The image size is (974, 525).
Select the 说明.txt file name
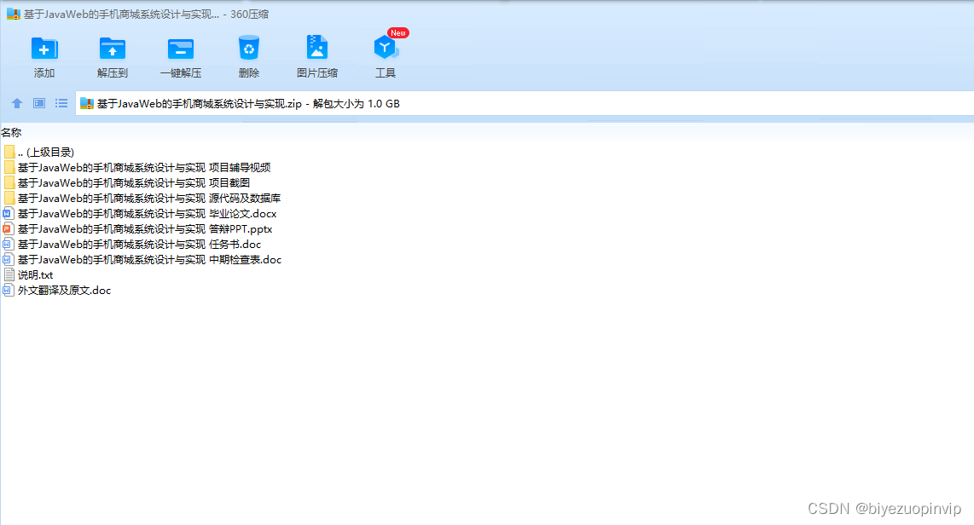[x=36, y=275]
